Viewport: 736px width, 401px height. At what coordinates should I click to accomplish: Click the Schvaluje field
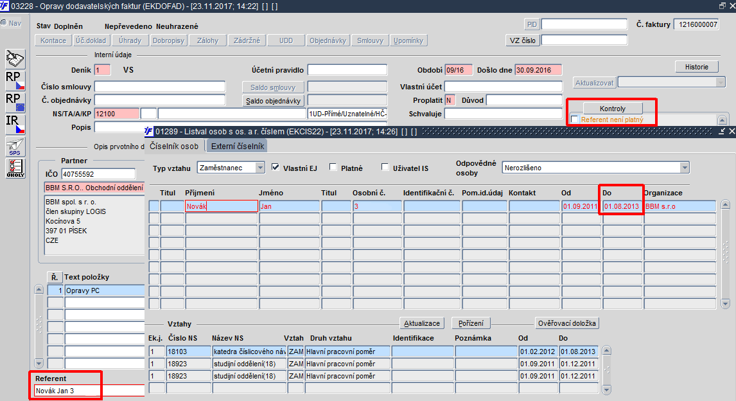pos(503,114)
